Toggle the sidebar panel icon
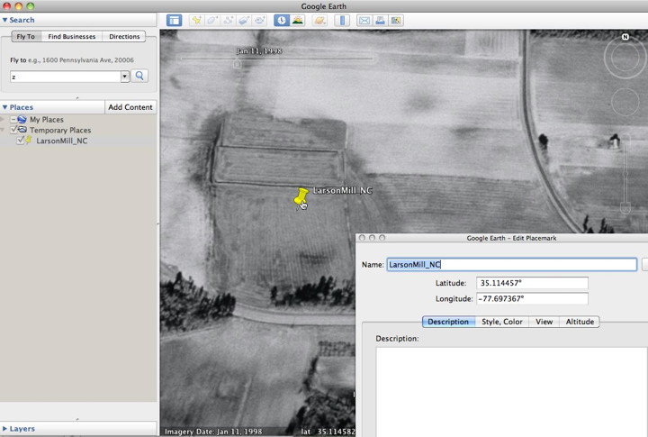The image size is (648, 437). 174,20
